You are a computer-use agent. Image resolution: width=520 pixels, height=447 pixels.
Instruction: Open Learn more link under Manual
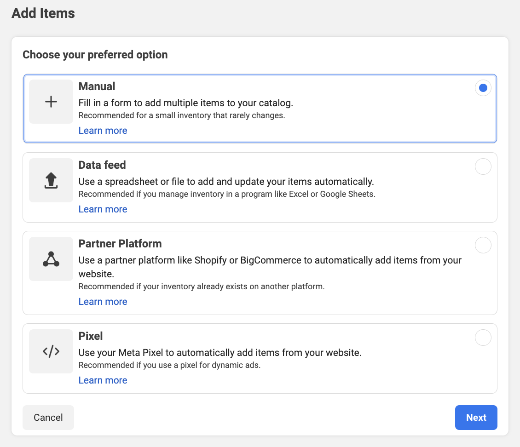point(103,131)
